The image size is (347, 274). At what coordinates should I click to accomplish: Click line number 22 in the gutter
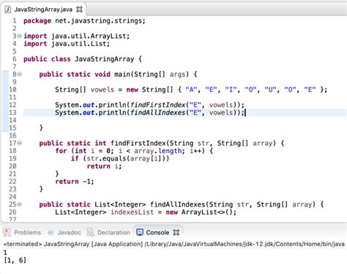click(12, 182)
